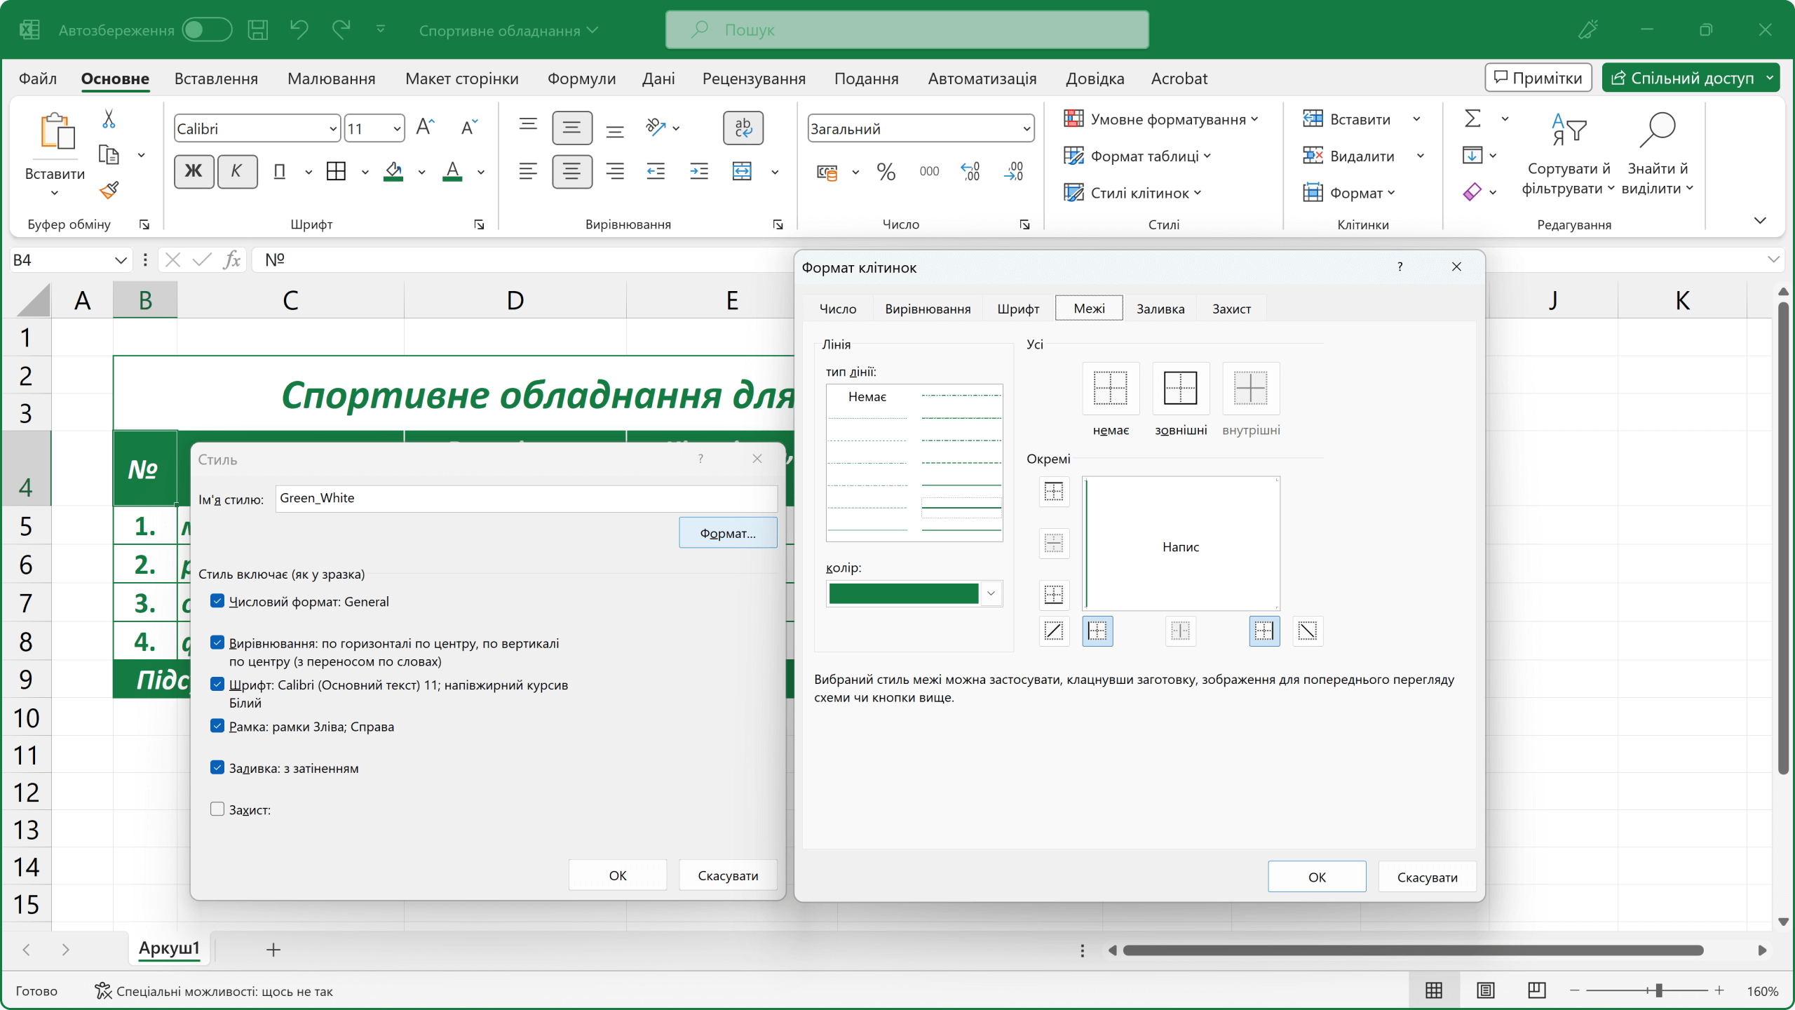
Task: Open the колір dropdown in borders dialog
Action: [991, 593]
